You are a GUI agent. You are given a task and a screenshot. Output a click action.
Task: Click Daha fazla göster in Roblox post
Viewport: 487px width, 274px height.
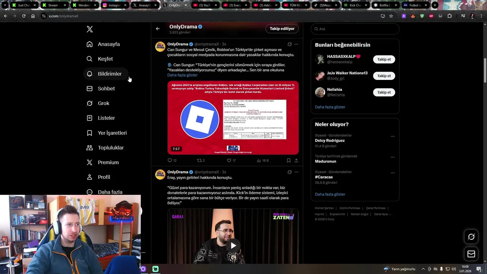pos(182,75)
